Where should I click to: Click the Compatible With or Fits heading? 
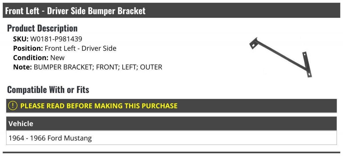(x=48, y=90)
